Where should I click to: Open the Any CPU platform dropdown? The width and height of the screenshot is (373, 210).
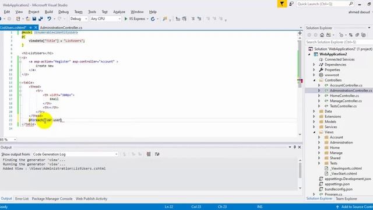[x=106, y=19]
